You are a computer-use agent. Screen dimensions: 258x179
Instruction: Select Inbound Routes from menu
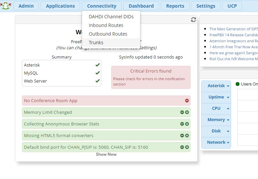tap(111, 25)
